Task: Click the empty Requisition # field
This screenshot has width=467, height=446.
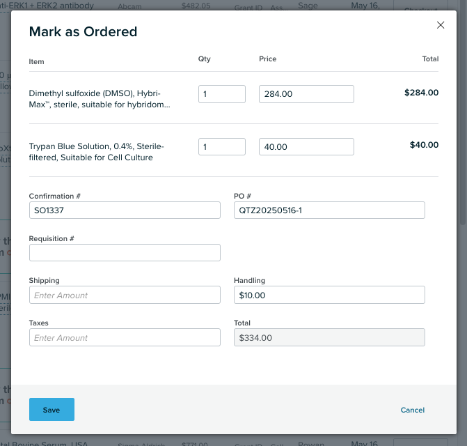Action: pyautogui.click(x=125, y=253)
